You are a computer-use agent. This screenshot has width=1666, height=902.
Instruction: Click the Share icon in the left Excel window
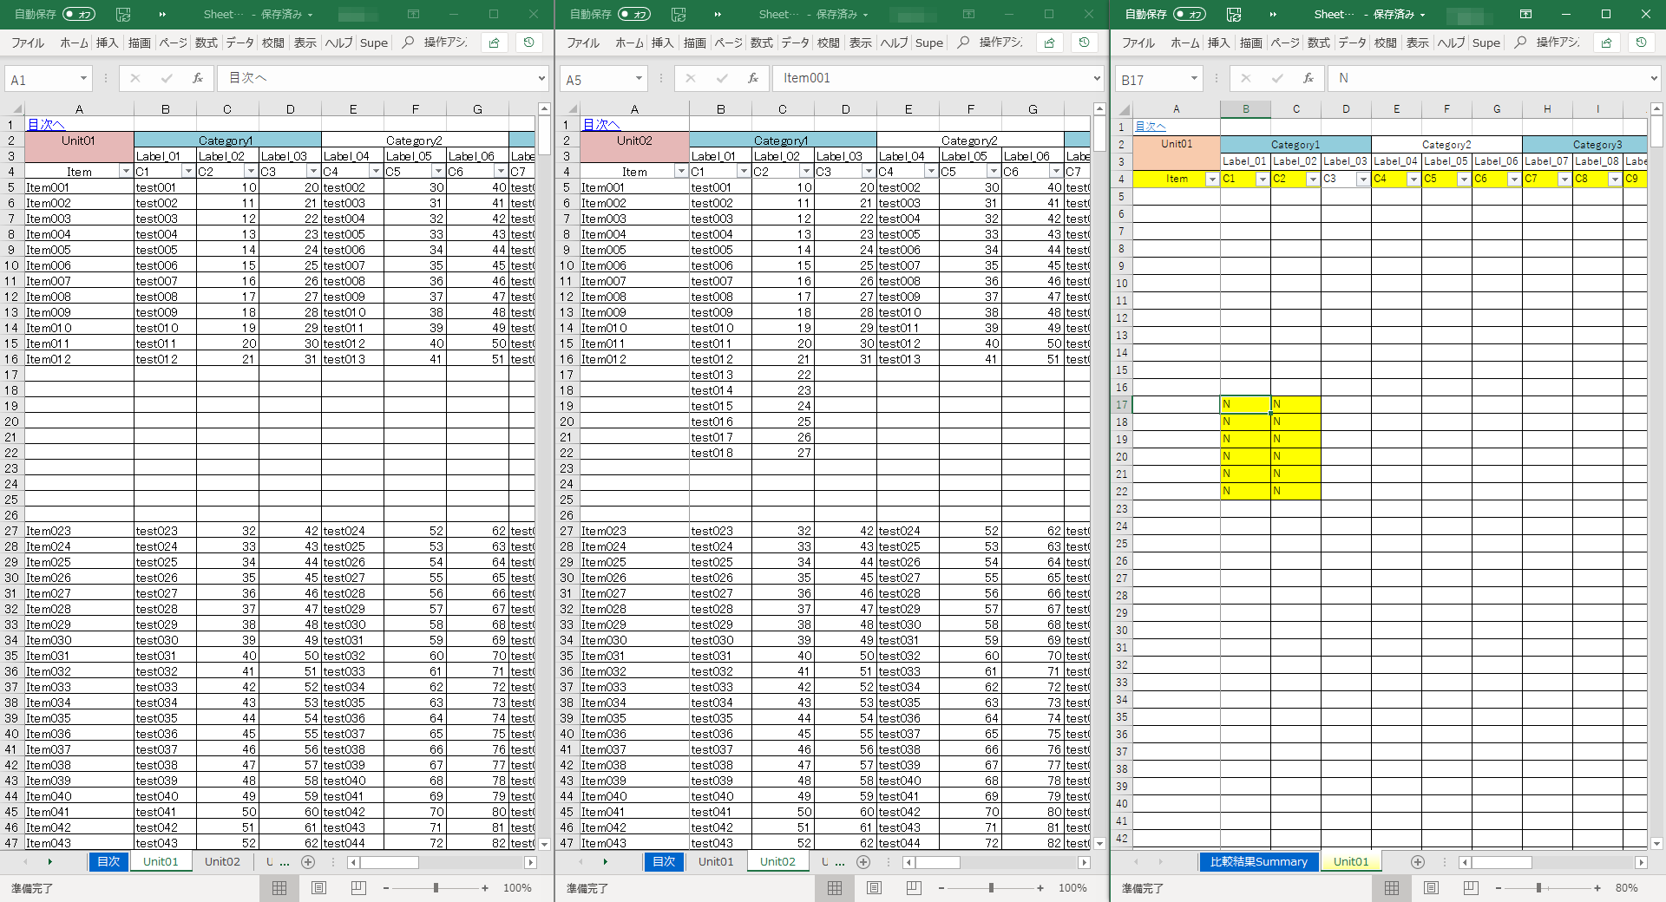[495, 42]
